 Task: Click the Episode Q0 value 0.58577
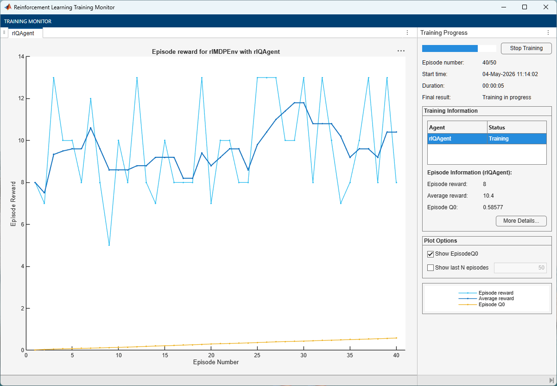(493, 207)
